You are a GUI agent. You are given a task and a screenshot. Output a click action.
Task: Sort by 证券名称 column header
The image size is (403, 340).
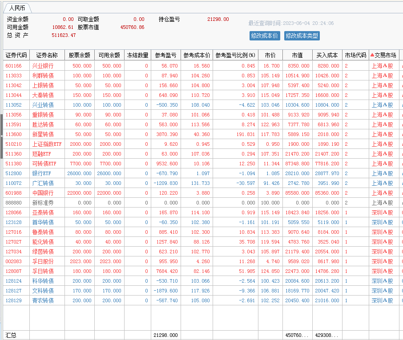point(47,55)
